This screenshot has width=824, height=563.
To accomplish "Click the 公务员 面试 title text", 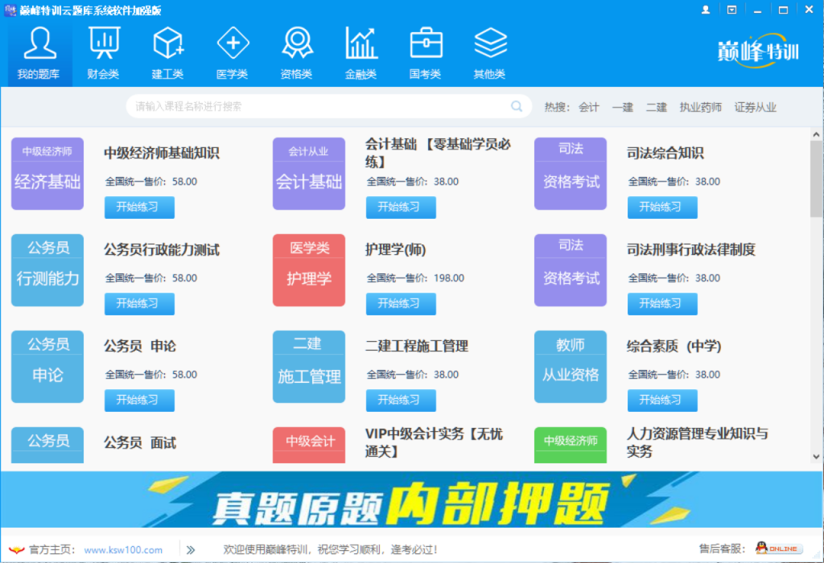I will point(140,442).
